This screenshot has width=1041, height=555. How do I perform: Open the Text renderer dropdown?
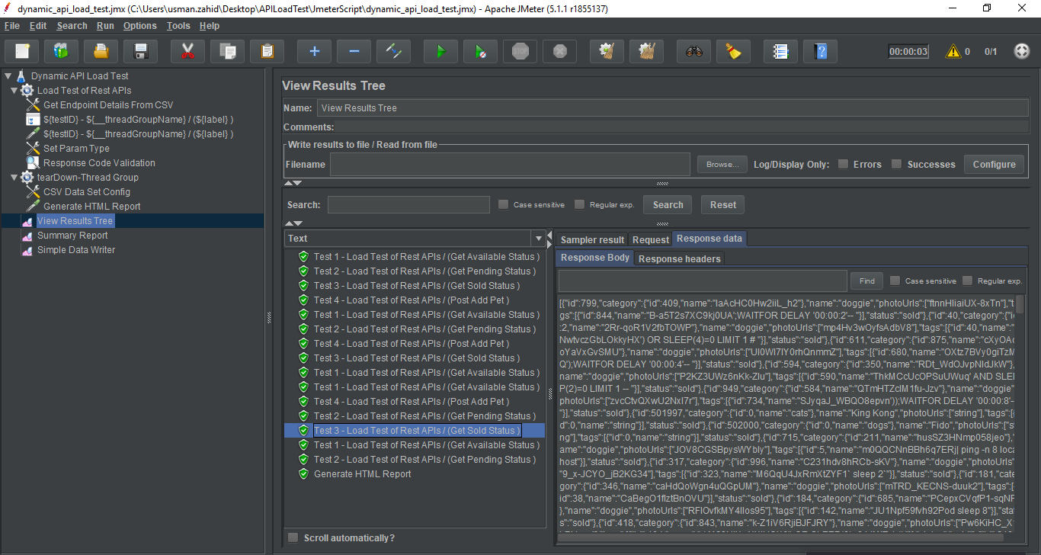point(540,239)
